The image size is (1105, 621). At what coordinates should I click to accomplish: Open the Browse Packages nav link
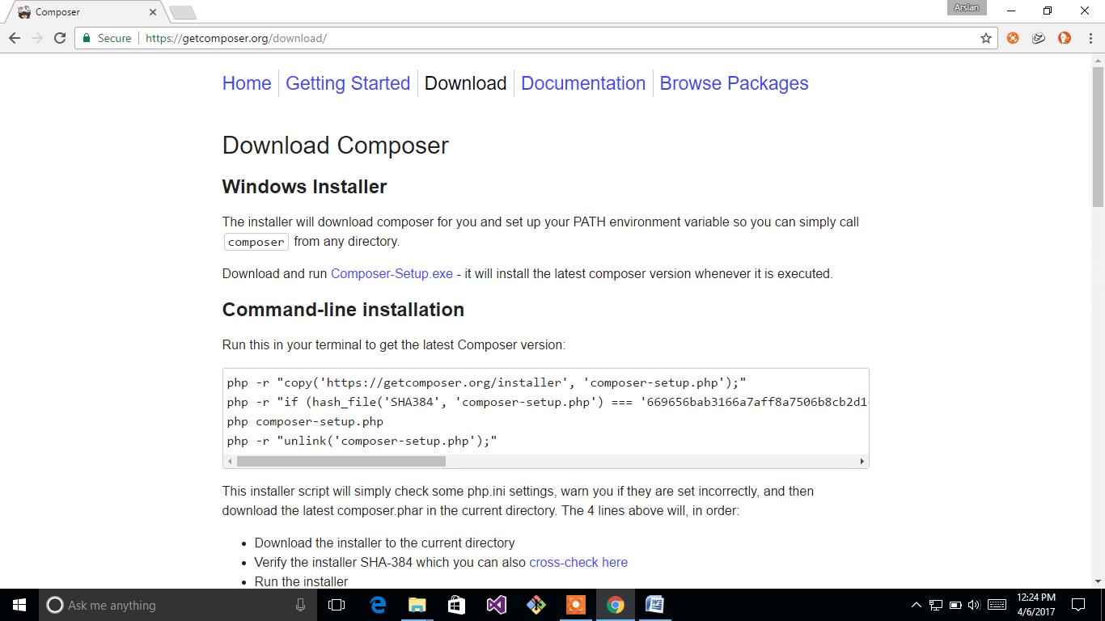734,83
